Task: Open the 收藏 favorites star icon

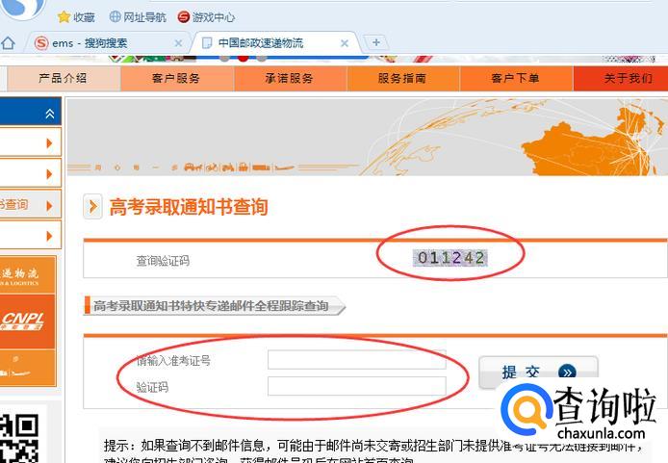Action: coord(64,17)
